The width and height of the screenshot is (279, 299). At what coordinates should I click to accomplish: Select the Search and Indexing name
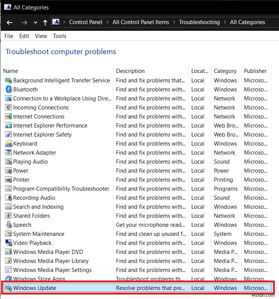tap(38, 207)
